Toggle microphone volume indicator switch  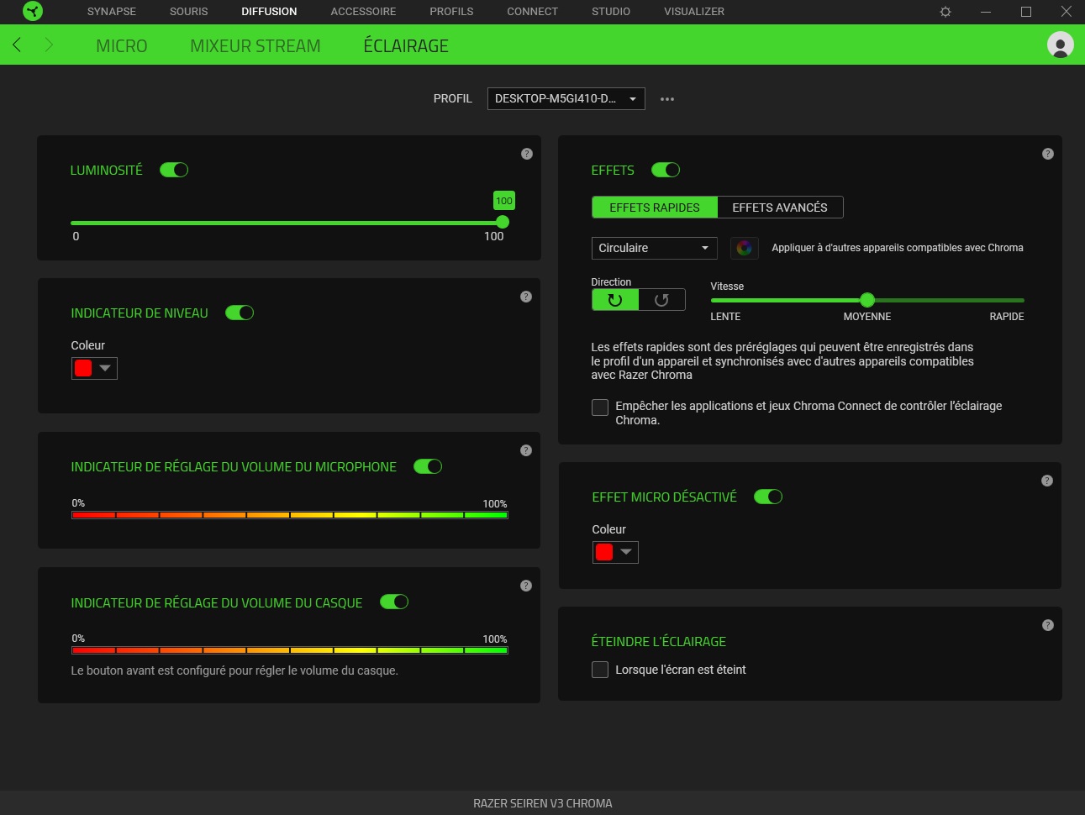(428, 466)
